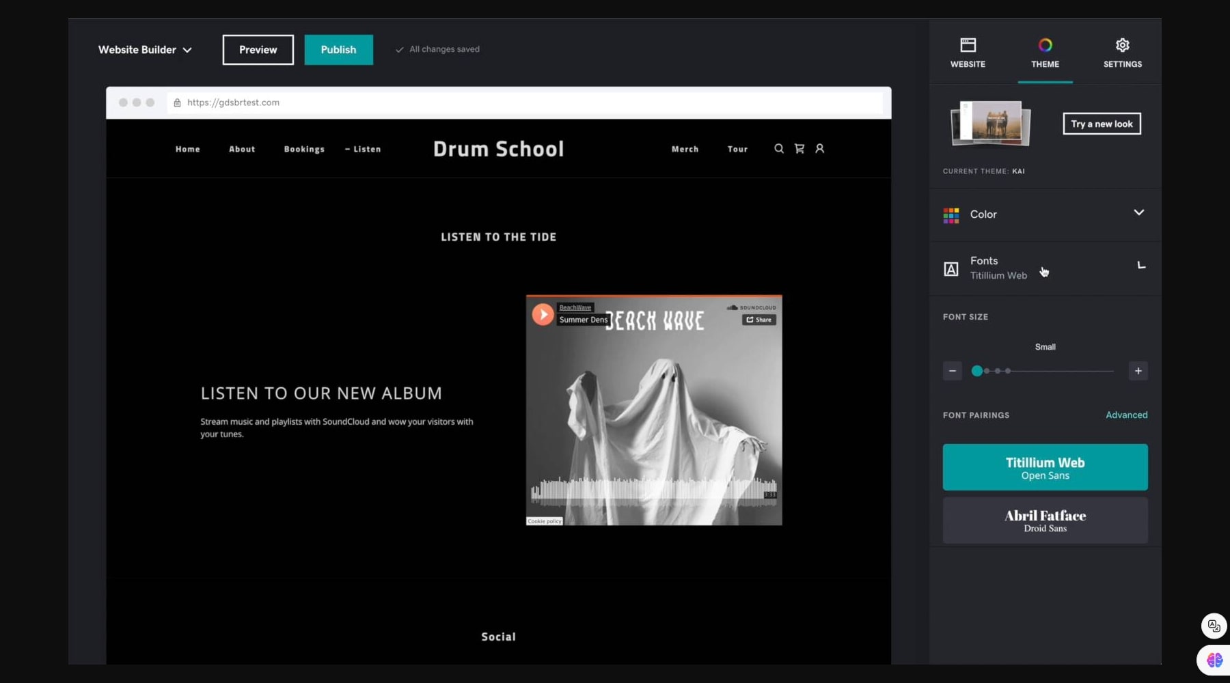Click the shopping cart icon in header
The width and height of the screenshot is (1230, 683).
[799, 149]
